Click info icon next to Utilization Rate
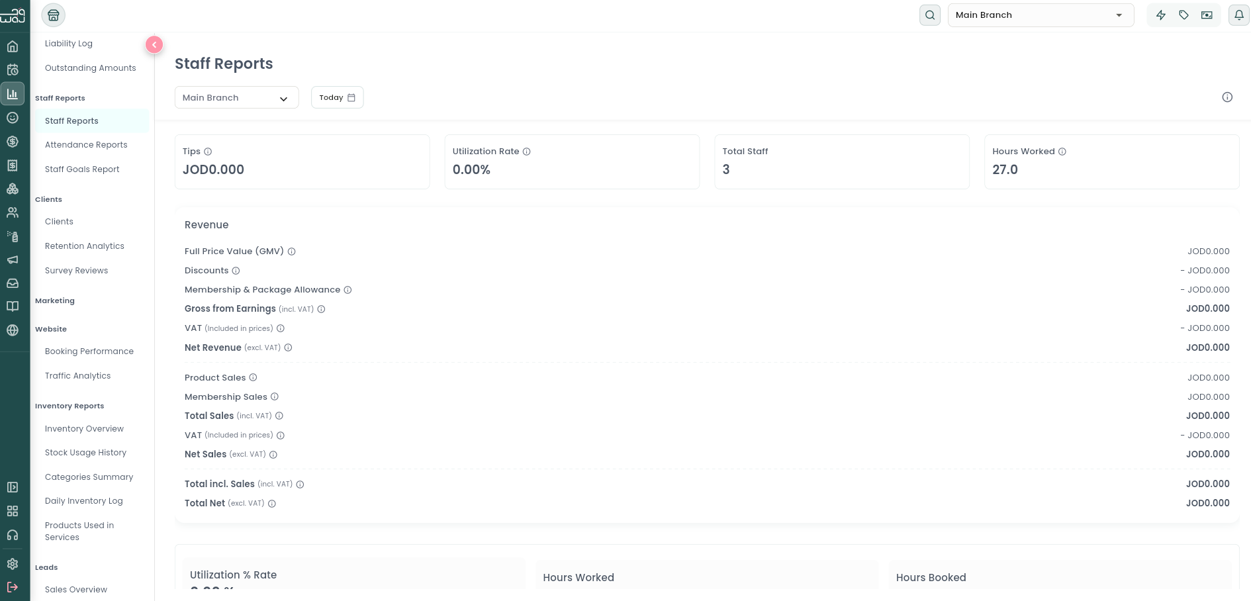 [x=527, y=152]
